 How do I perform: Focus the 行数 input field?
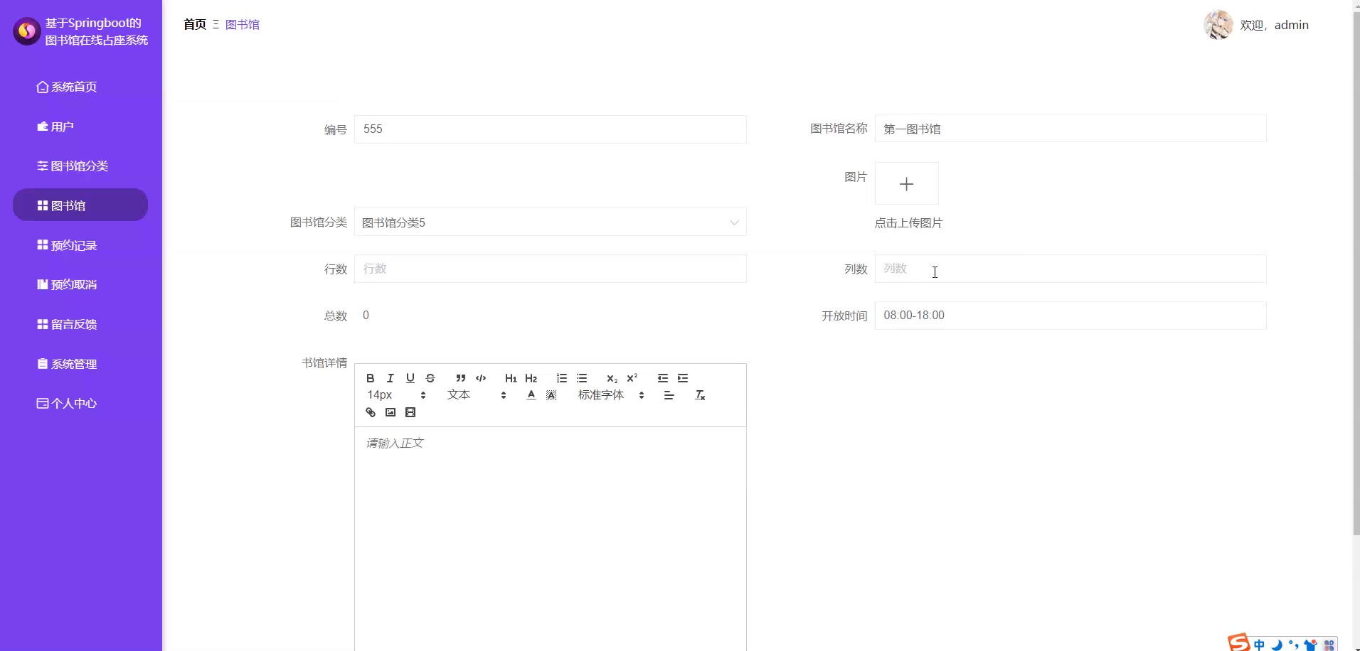click(550, 269)
